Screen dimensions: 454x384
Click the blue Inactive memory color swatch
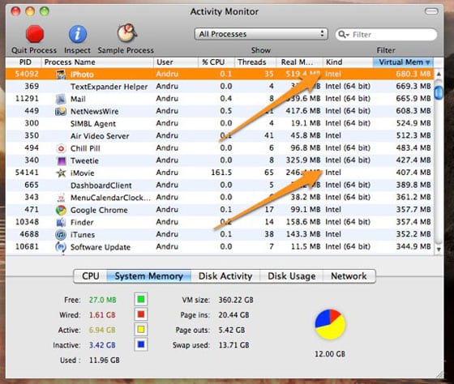point(141,344)
